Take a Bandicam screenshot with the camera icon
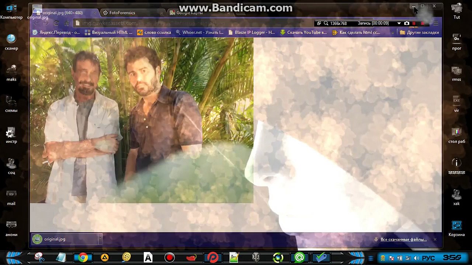472x265 pixels. [x=406, y=23]
